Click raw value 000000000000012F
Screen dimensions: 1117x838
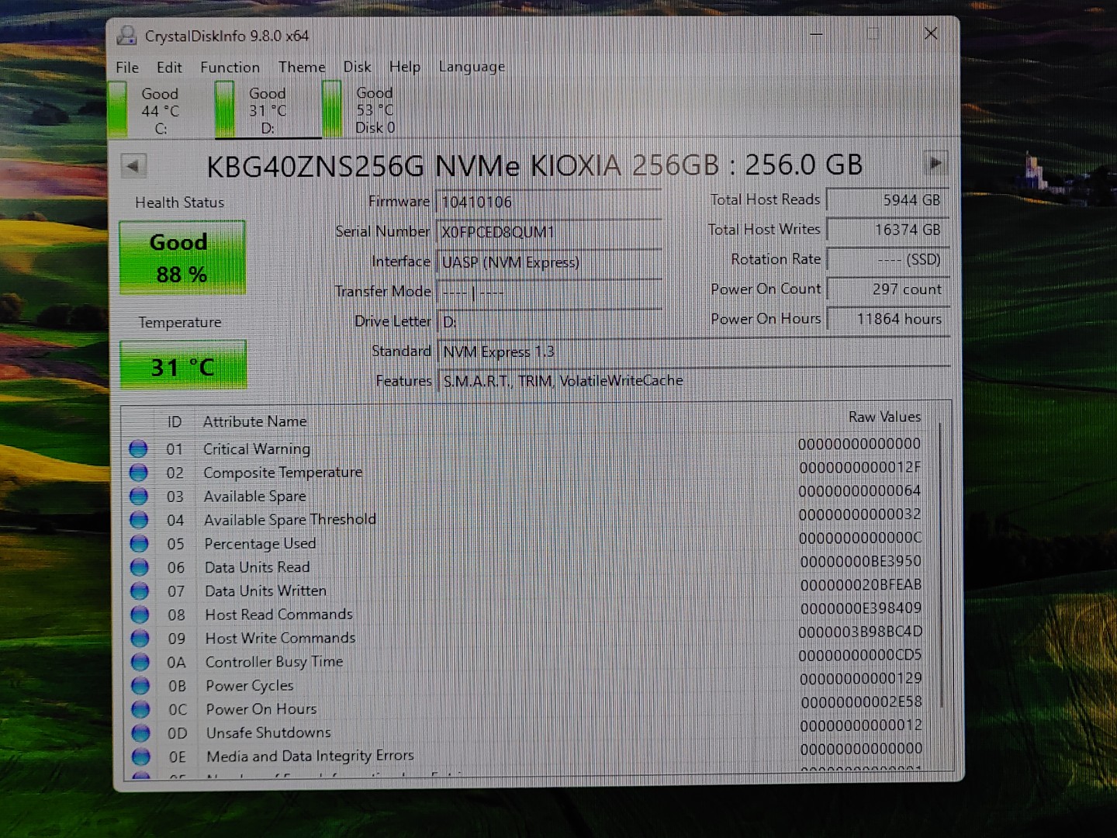(860, 467)
